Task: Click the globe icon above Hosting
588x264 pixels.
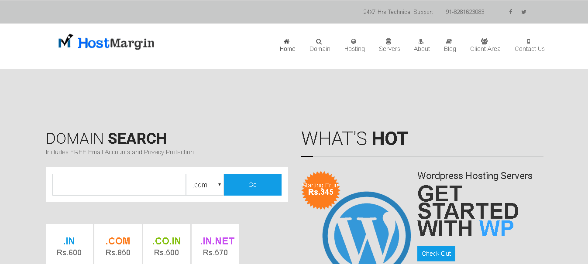Action: click(354, 41)
